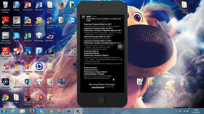
Task: Launch TeamViewer 9 from desktop
Action: coord(72,22)
